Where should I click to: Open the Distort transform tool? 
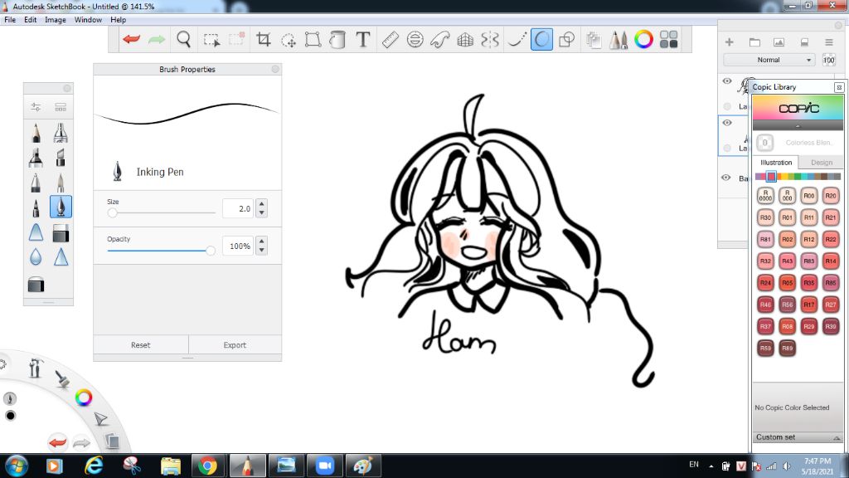(313, 40)
